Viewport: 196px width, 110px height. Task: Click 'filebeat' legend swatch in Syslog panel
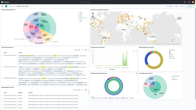[x=104, y=98]
